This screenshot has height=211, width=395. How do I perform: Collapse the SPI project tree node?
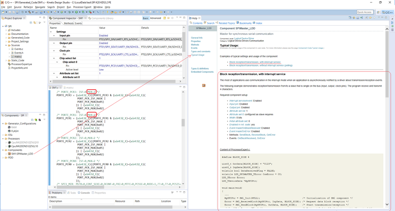point(3,26)
